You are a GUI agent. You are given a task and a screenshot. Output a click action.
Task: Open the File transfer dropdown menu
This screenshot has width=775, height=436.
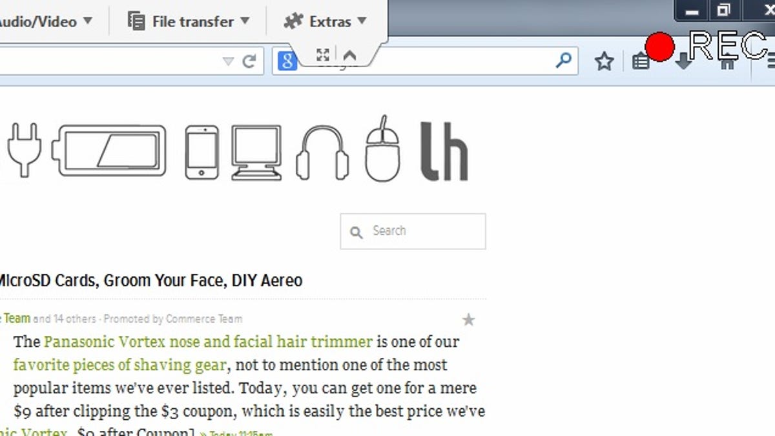pyautogui.click(x=189, y=21)
